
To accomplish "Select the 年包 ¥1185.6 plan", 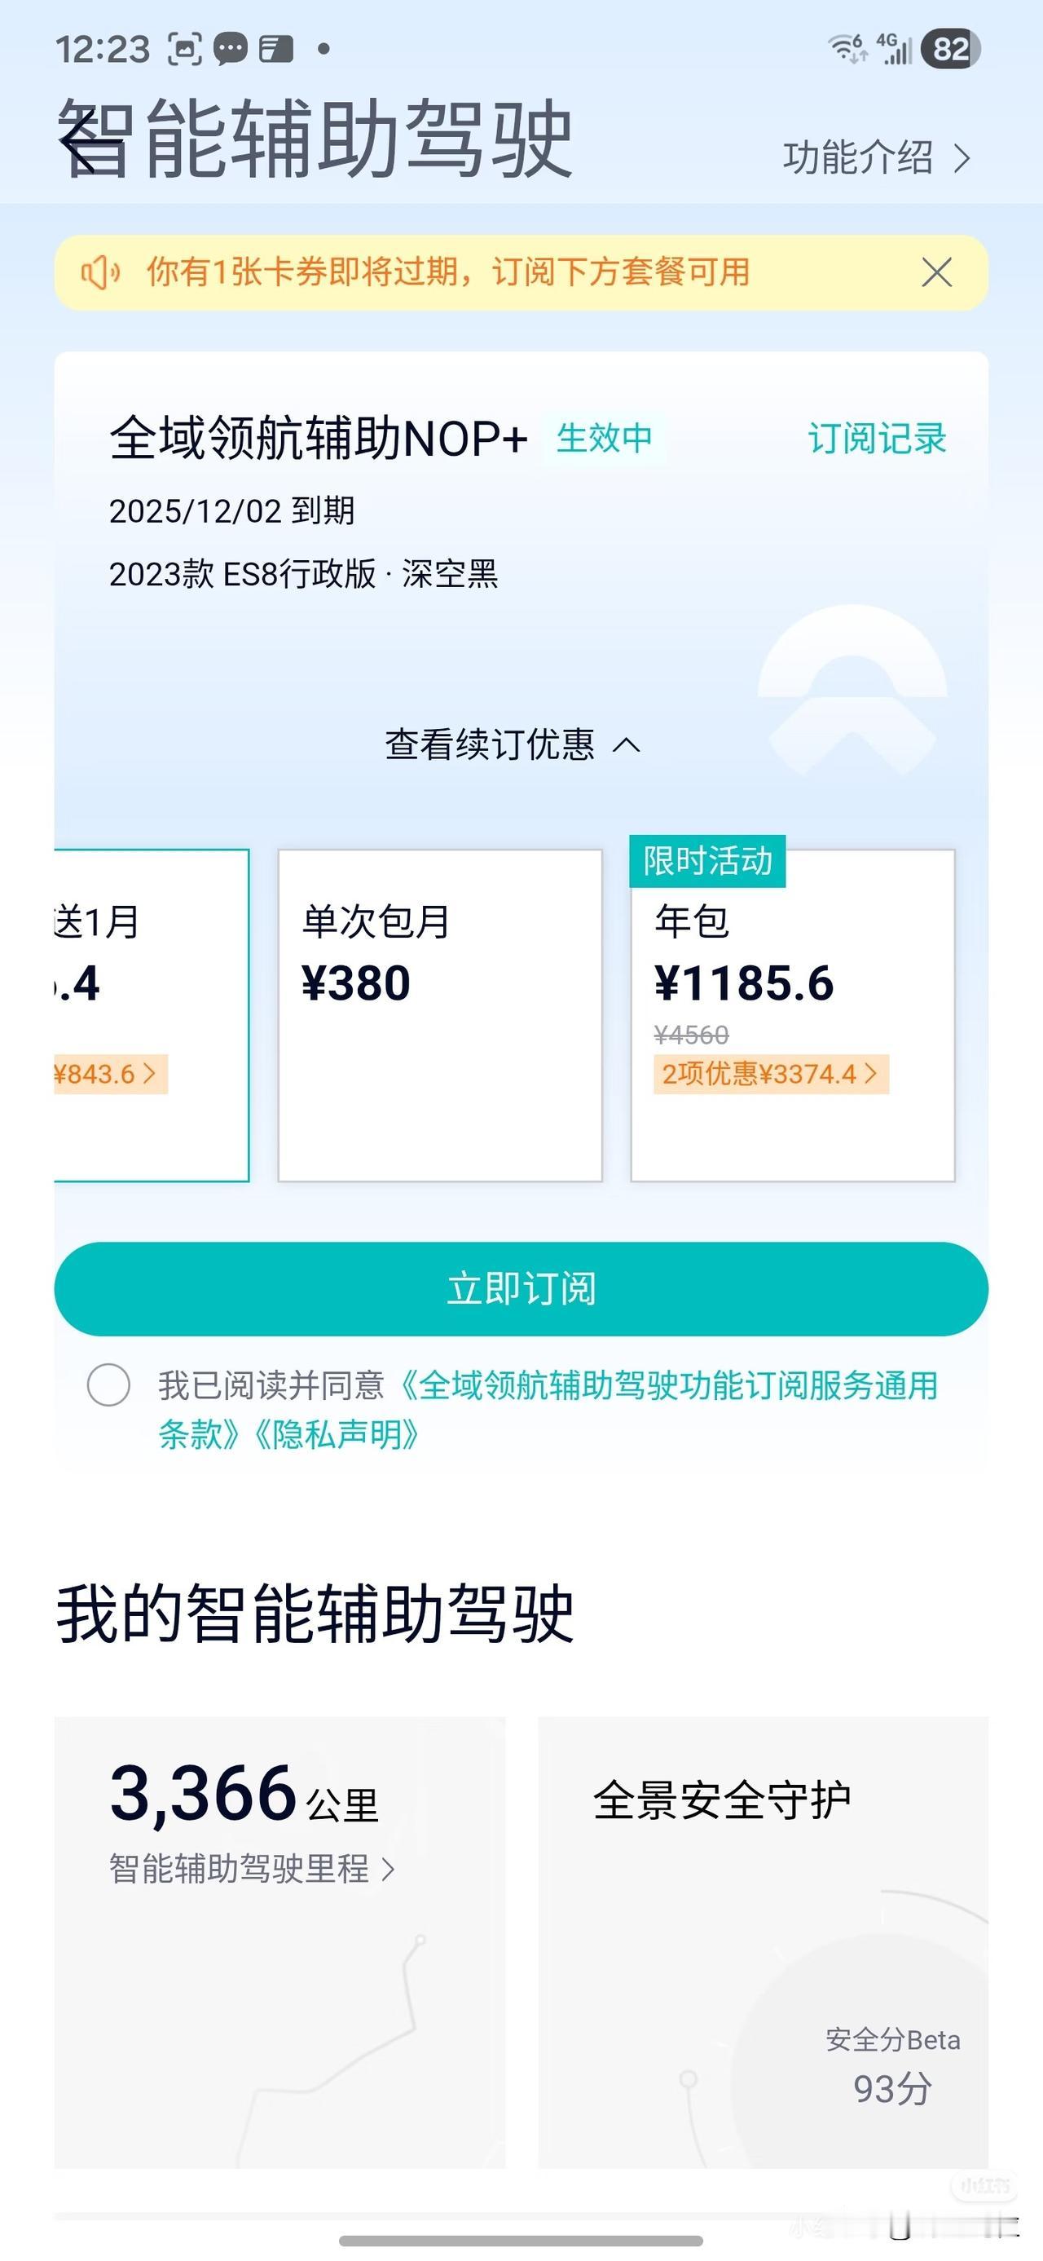I will [793, 1015].
